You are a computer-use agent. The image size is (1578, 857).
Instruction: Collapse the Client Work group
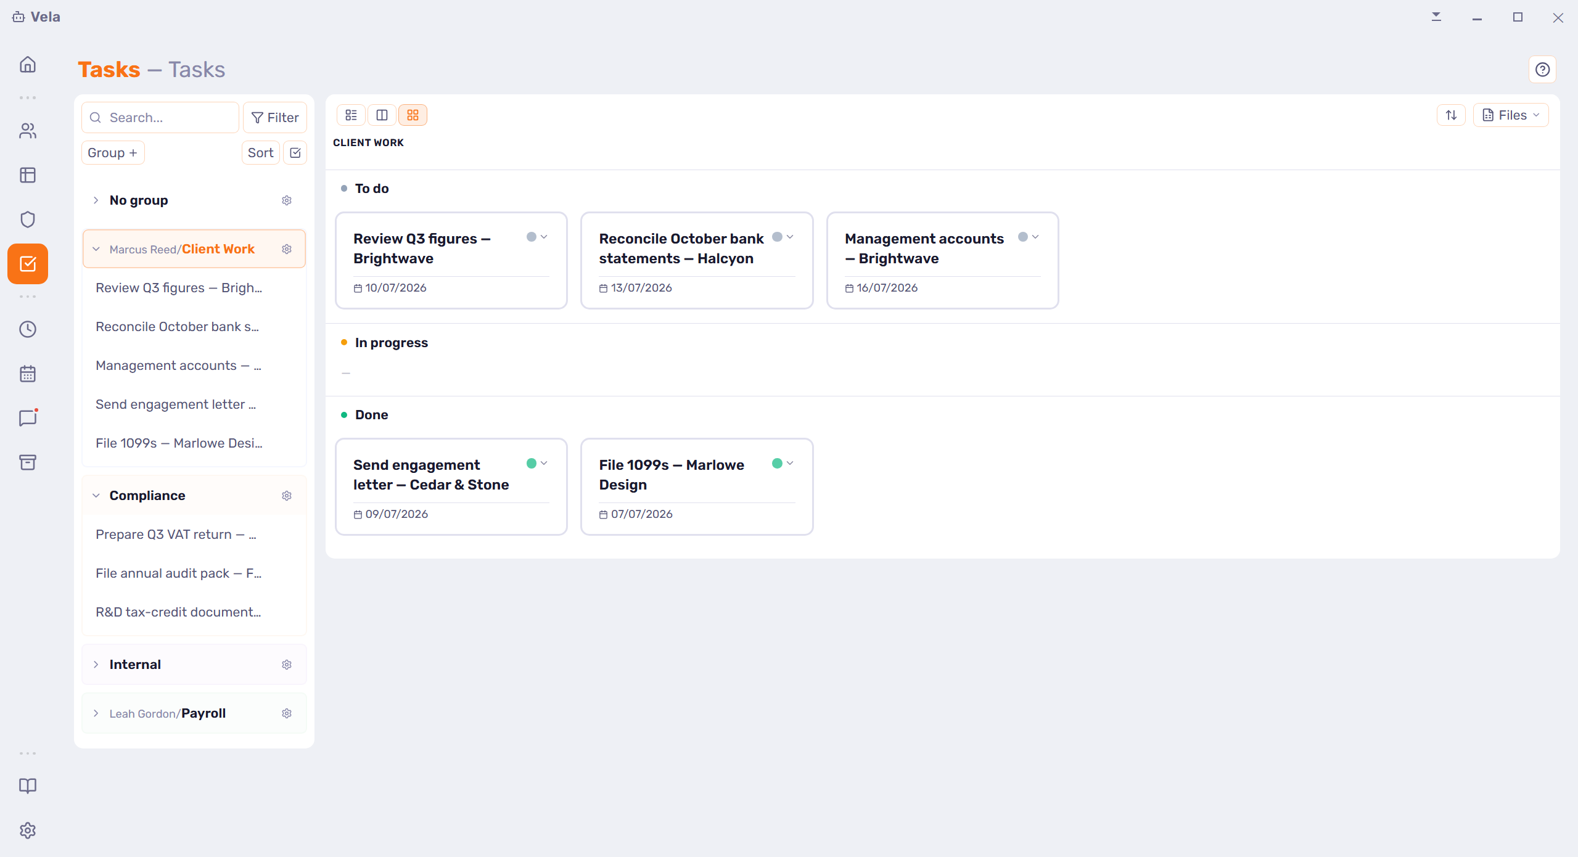click(x=96, y=249)
